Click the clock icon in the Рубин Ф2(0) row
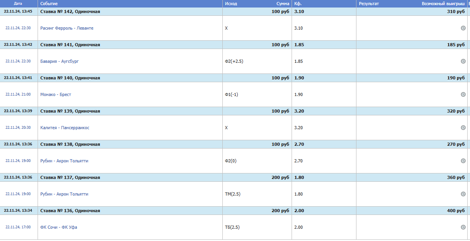Image resolution: width=470 pixels, height=241 pixels. point(463,161)
